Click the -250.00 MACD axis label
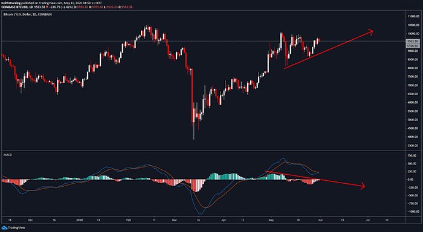 pos(413,187)
